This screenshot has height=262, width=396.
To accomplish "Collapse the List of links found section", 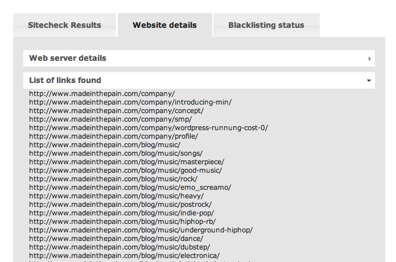I will 65,80.
